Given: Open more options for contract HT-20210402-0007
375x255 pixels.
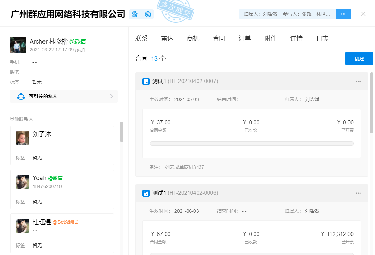Looking at the screenshot, I should pyautogui.click(x=358, y=81).
